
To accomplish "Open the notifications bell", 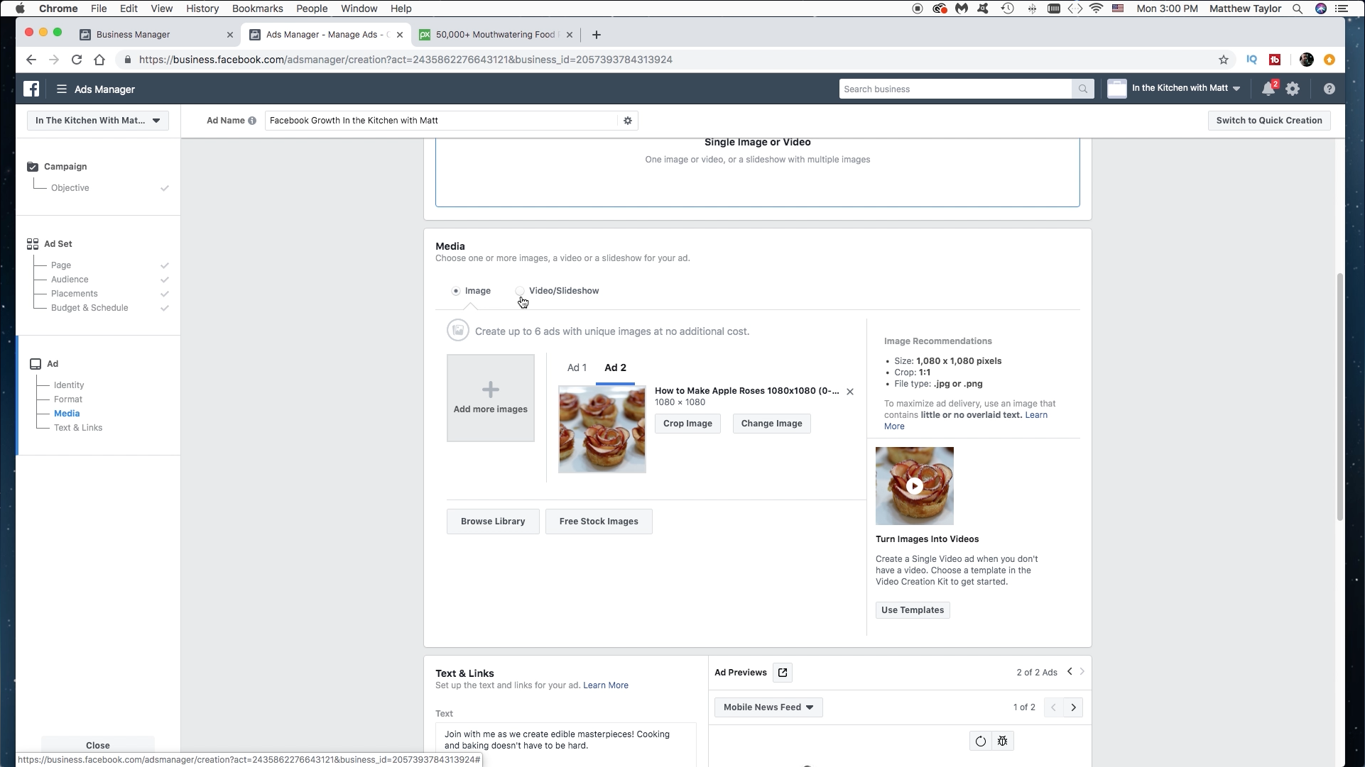I will click(x=1268, y=89).
